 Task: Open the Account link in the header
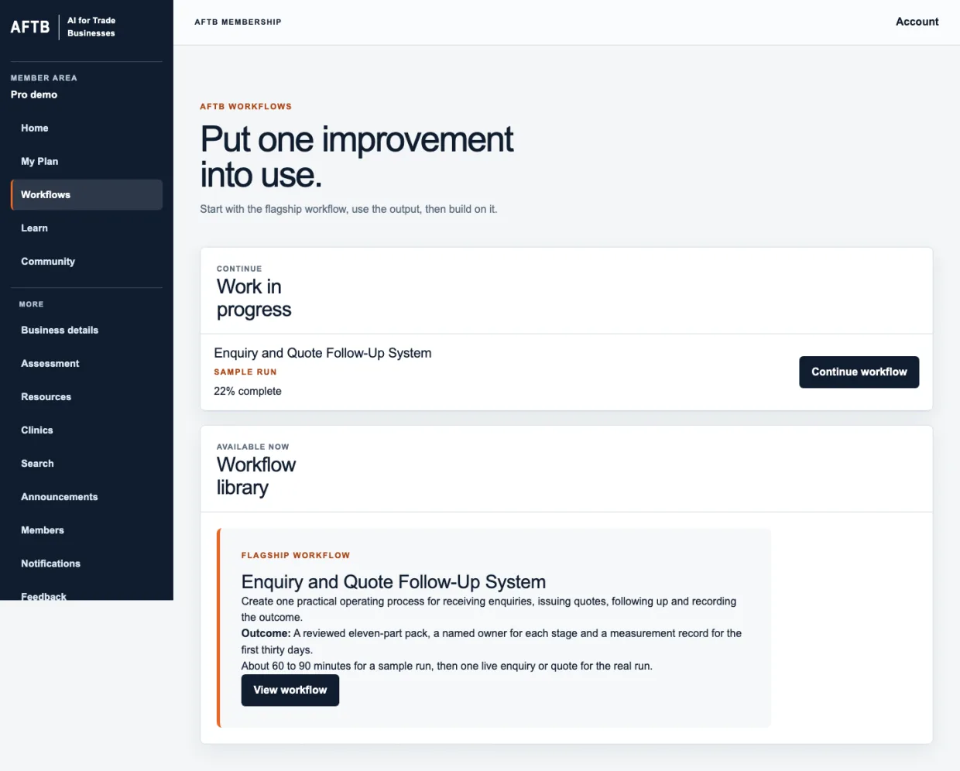click(x=917, y=22)
